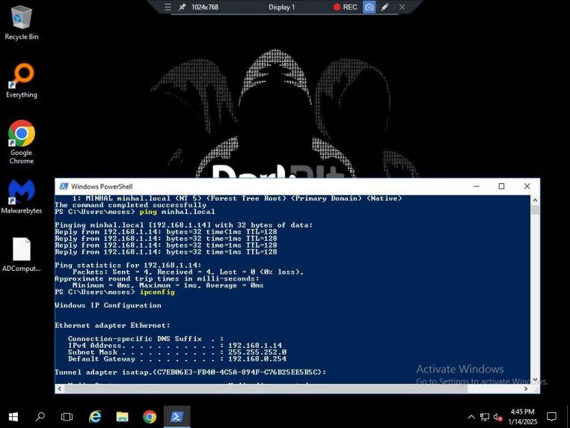Open the 1024x768 resolution selector

coord(205,7)
